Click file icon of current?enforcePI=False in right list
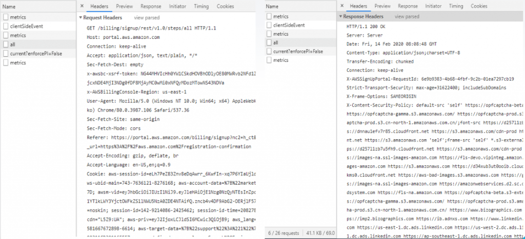The height and width of the screenshot is (239, 525). (269, 51)
